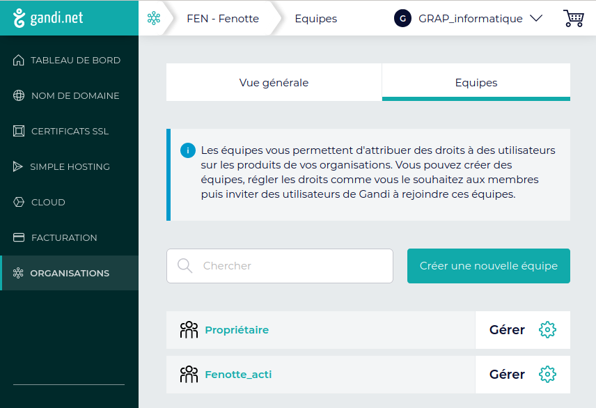Click the gear icon for Propriétaire team
This screenshot has width=596, height=408.
point(547,330)
